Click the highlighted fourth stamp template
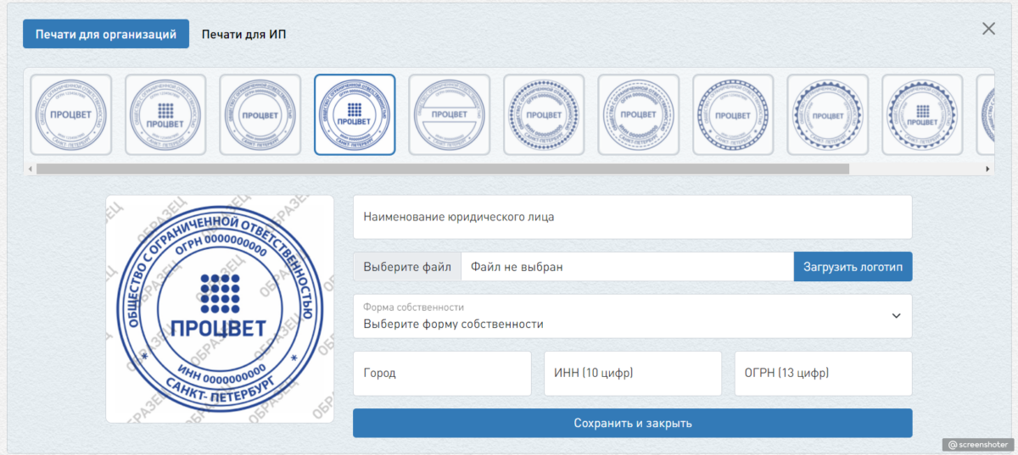The width and height of the screenshot is (1018, 455). pos(355,114)
